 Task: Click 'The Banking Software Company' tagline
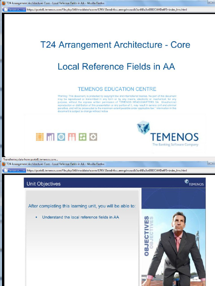point(175,144)
